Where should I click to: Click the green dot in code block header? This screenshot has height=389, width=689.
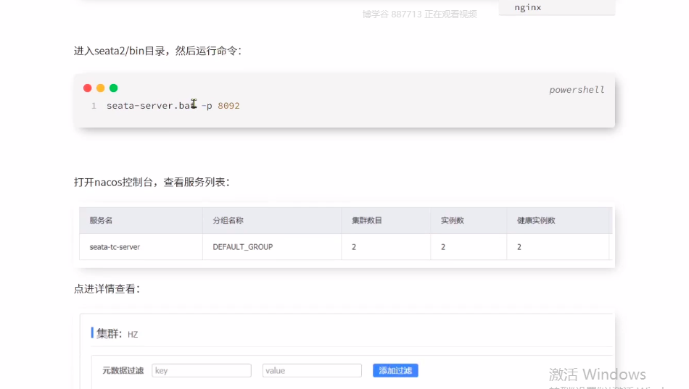(x=113, y=88)
